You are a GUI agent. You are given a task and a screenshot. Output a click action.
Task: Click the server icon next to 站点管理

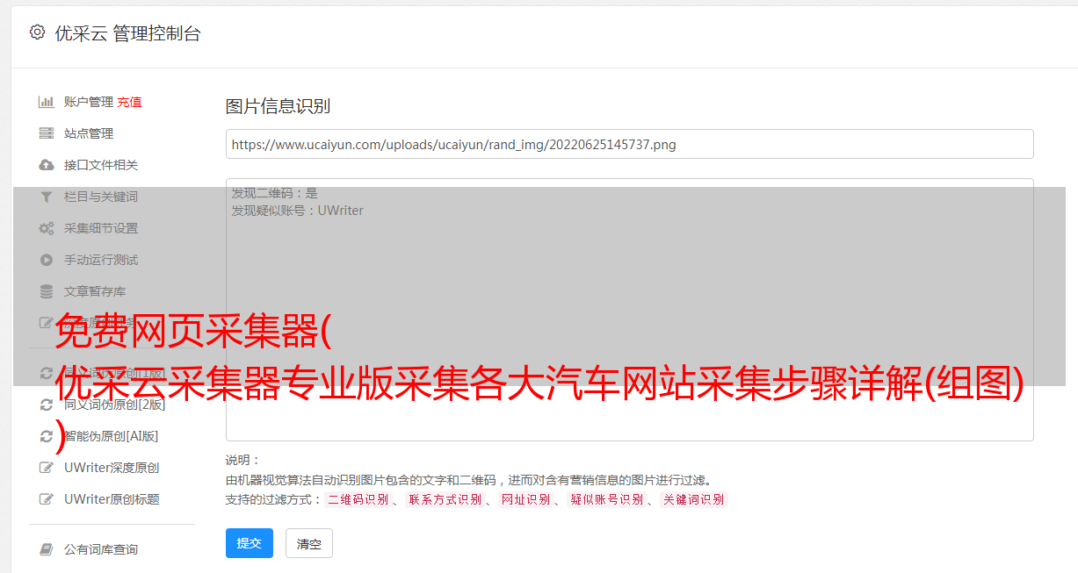point(47,133)
